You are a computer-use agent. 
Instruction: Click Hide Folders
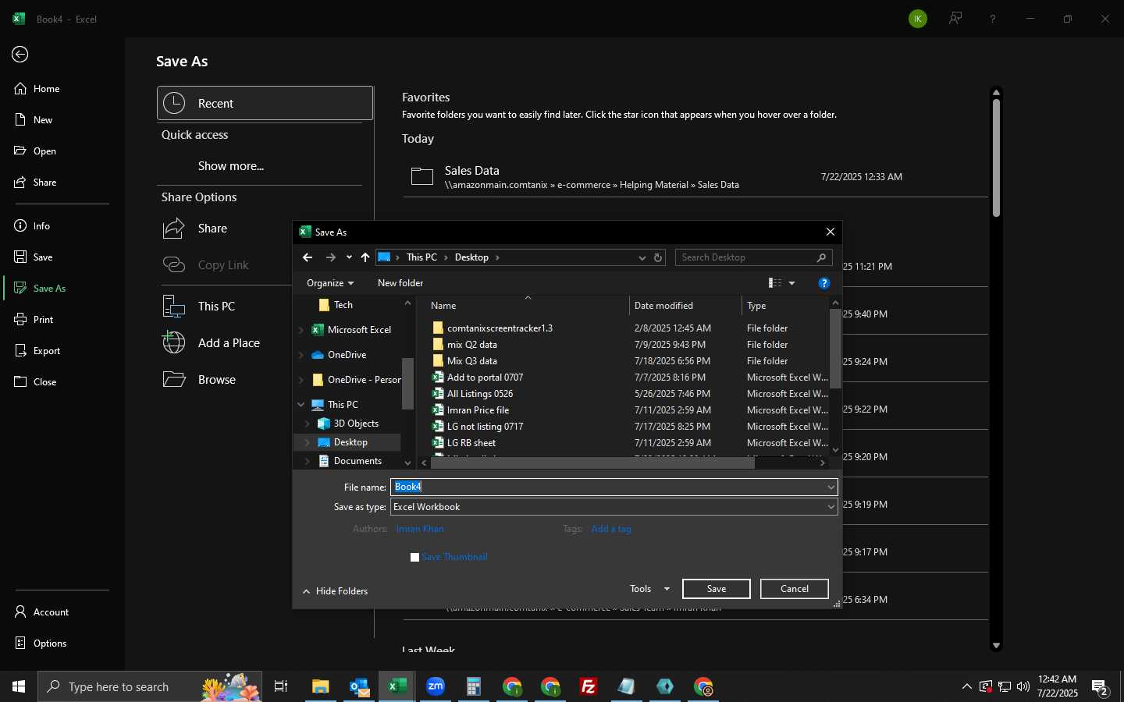tap(336, 591)
